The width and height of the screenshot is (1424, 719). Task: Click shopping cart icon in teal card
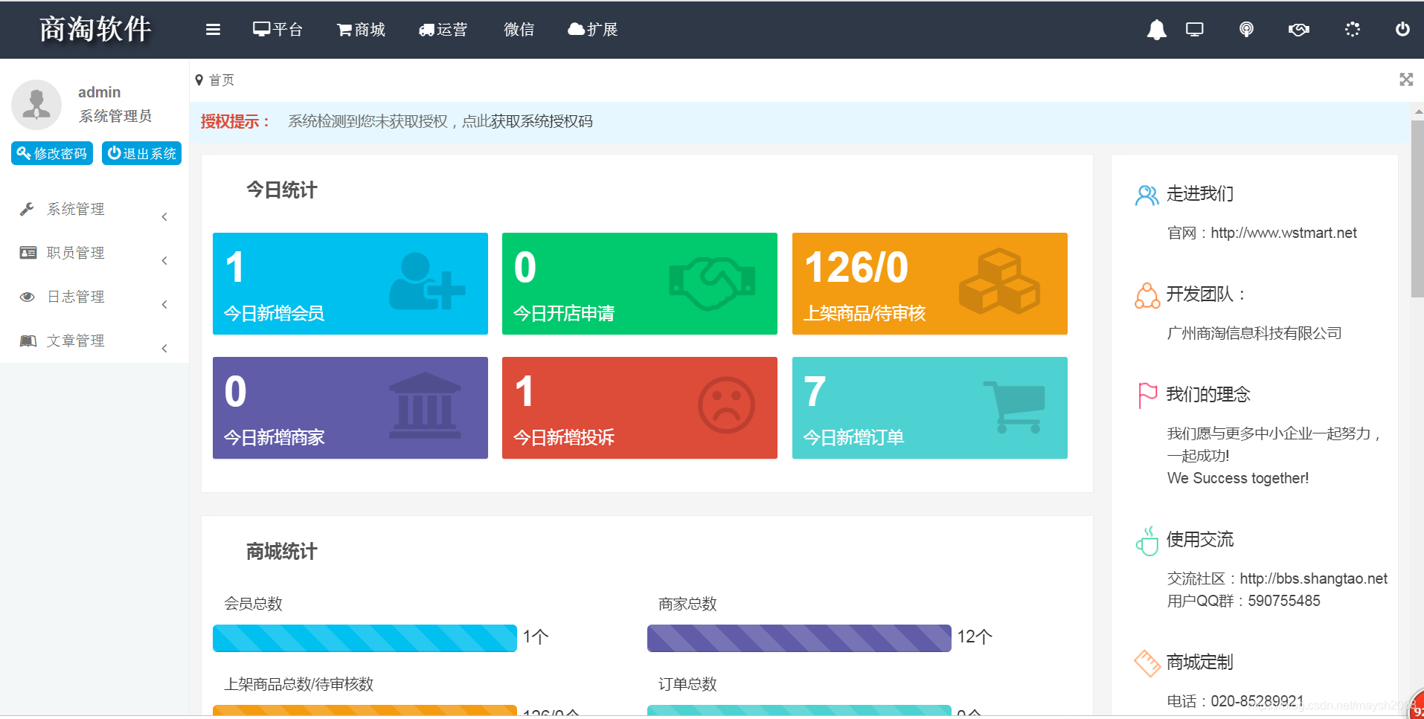click(x=1014, y=407)
